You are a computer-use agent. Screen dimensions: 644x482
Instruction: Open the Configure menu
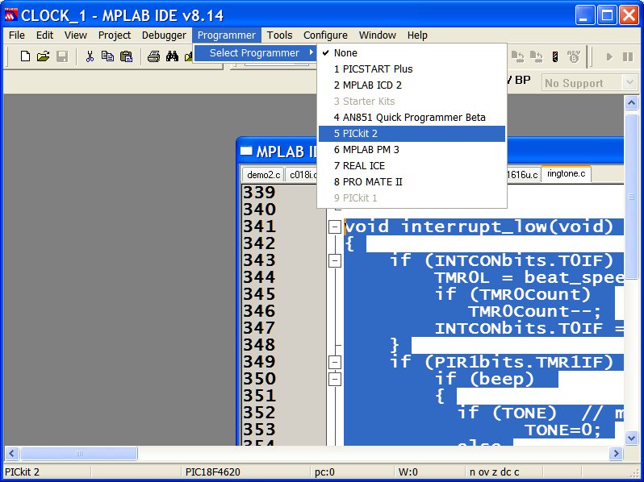pyautogui.click(x=325, y=35)
